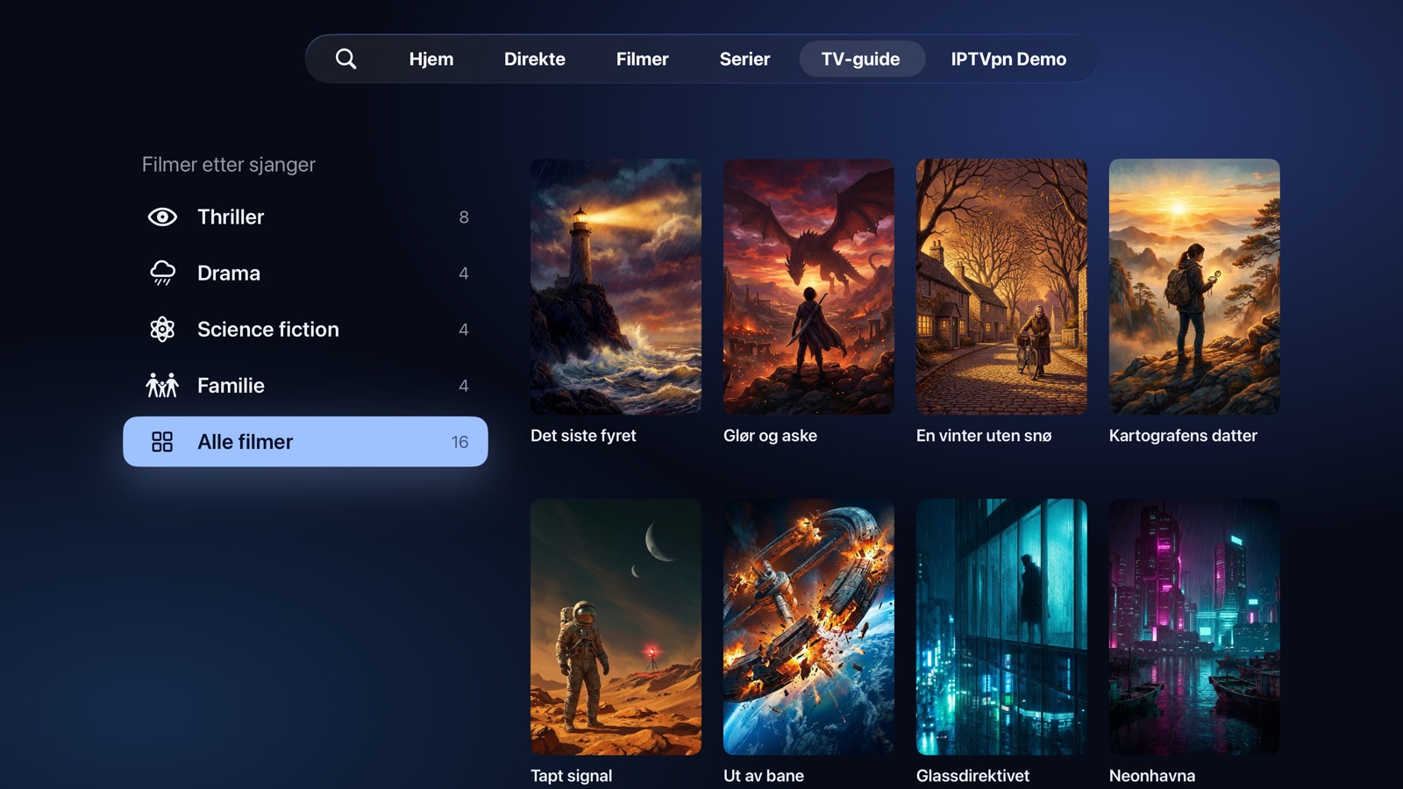This screenshot has width=1403, height=789.
Task: Open the Det siste fyret lighthouse poster
Action: tap(616, 287)
